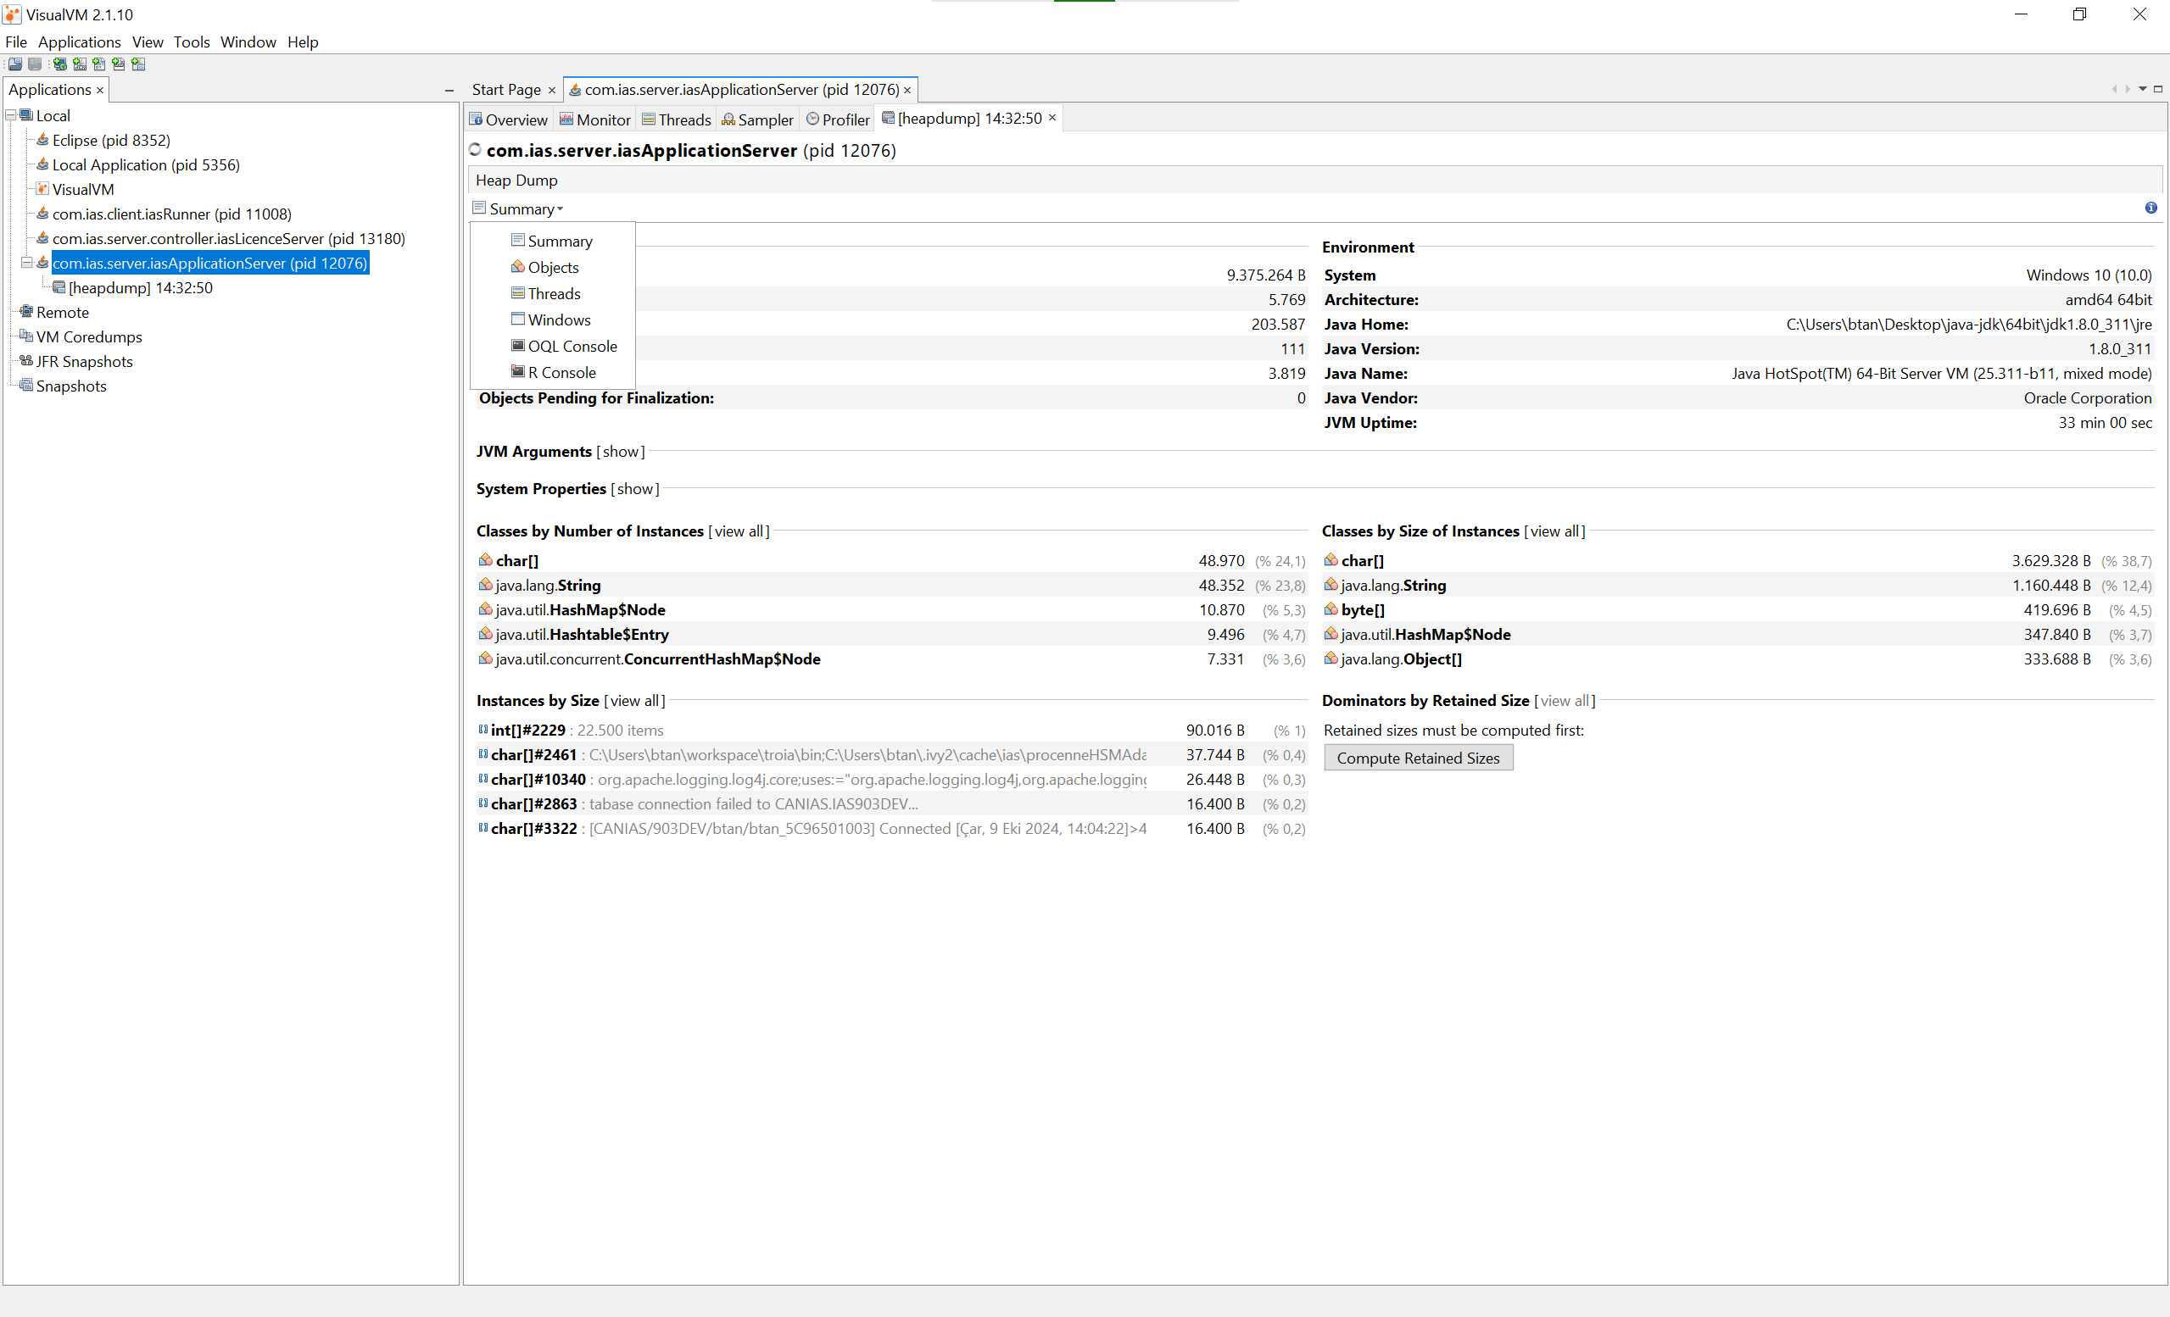Select Threads in the view dropdown list
Image resolution: width=2170 pixels, height=1317 pixels.
[553, 293]
